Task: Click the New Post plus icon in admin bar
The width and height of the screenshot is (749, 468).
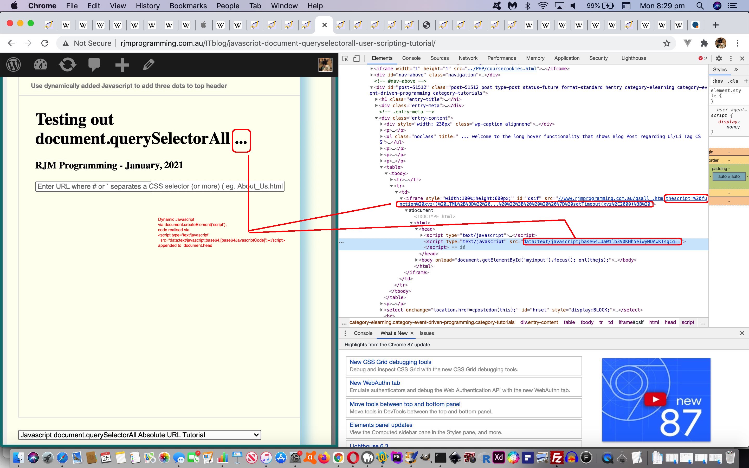Action: point(121,65)
